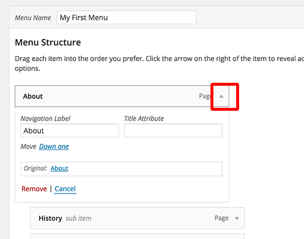The width and height of the screenshot is (304, 239).
Task: Focus the Navigation Label input box
Action: pyautogui.click(x=70, y=131)
